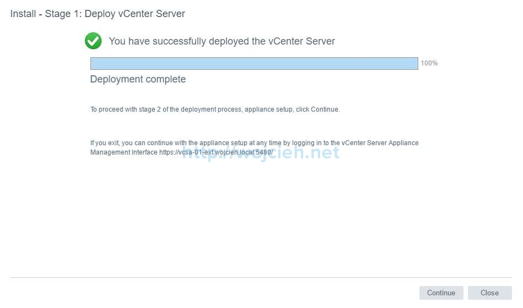Click "vCenter Server Appliance" in the exit paragraph

(380, 143)
